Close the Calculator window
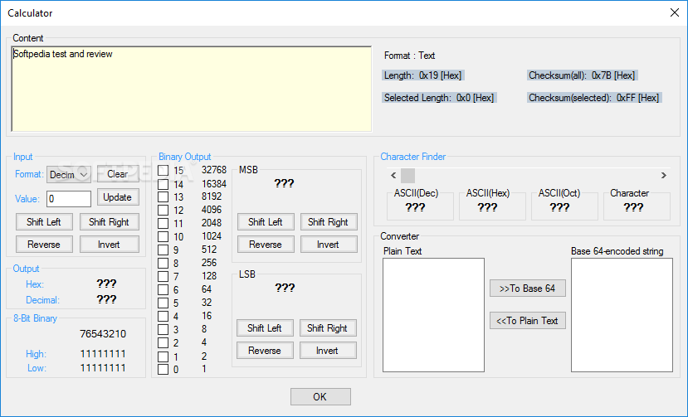Screen dimensions: 688x417 coord(675,12)
